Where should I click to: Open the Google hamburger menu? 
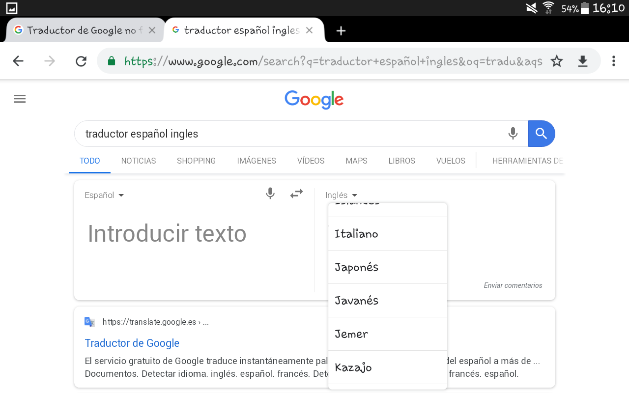click(20, 99)
